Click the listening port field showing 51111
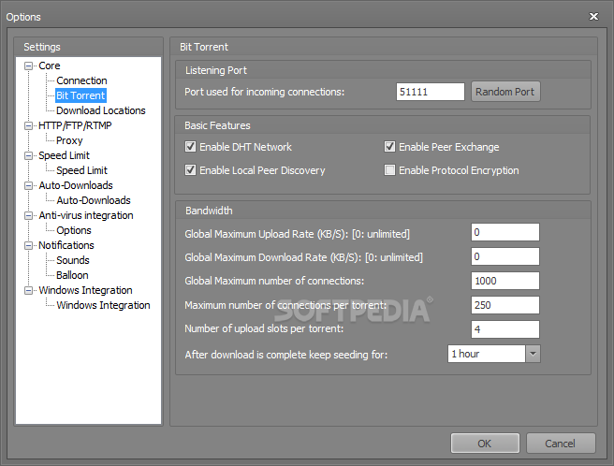614x466 pixels. pos(430,92)
